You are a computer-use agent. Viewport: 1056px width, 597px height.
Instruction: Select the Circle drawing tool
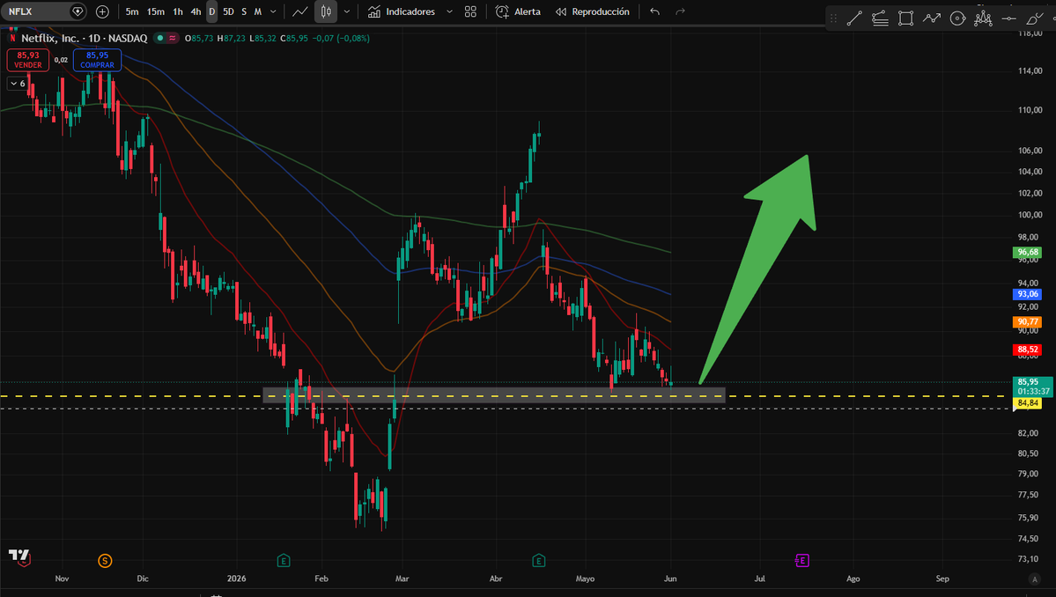957,18
